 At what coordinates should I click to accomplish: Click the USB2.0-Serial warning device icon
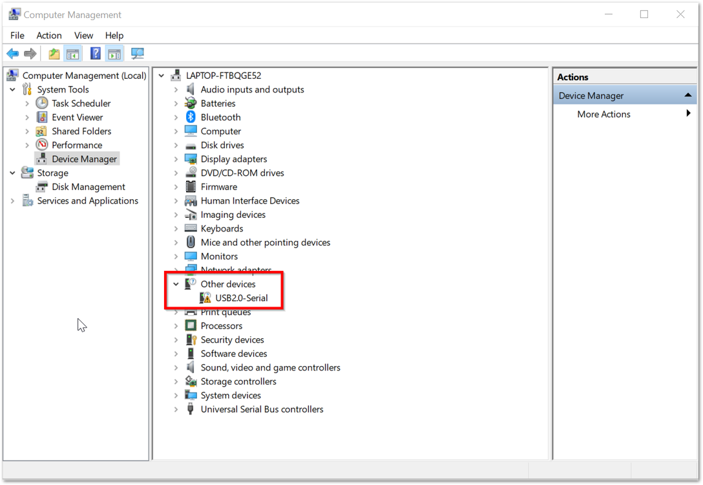(205, 298)
